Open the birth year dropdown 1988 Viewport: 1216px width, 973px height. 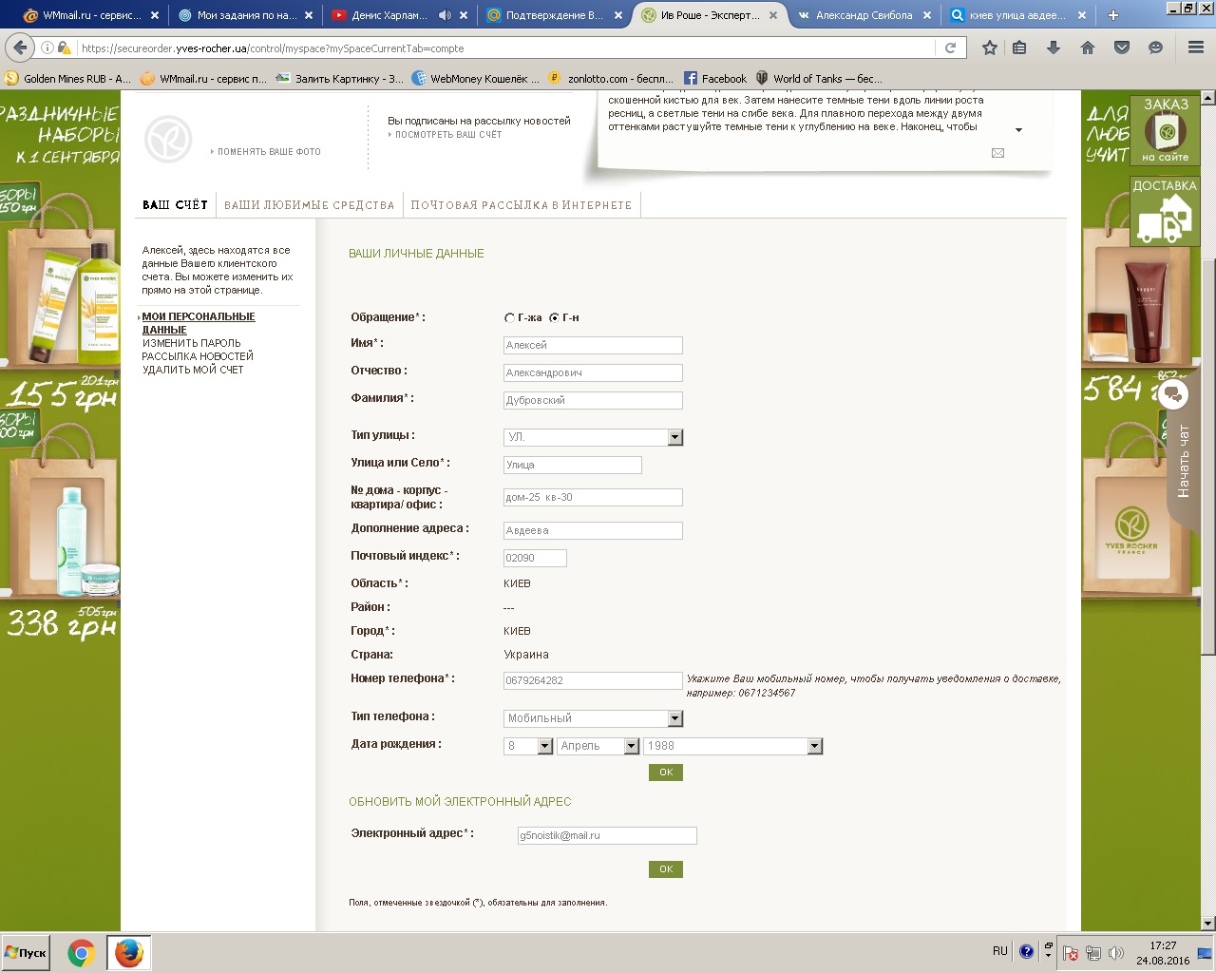(732, 746)
